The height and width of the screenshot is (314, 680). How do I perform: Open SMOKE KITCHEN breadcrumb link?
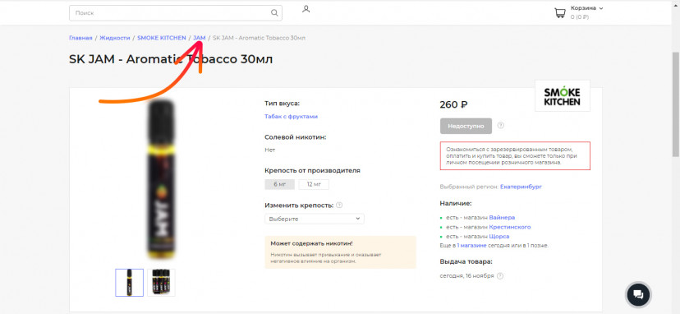161,38
